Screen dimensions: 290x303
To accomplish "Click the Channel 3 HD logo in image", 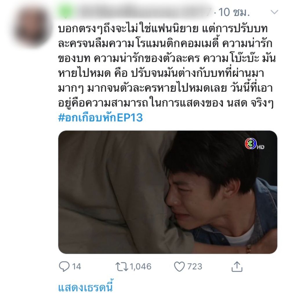I will pyautogui.click(x=254, y=144).
